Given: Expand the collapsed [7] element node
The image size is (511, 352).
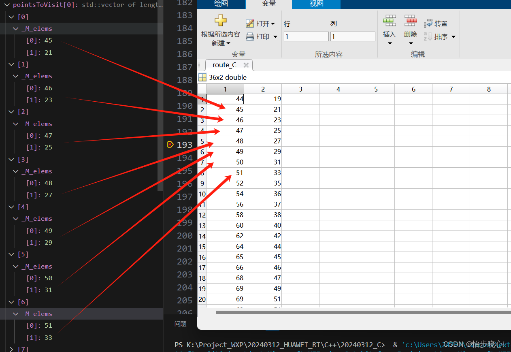Looking at the screenshot, I should pos(11,349).
